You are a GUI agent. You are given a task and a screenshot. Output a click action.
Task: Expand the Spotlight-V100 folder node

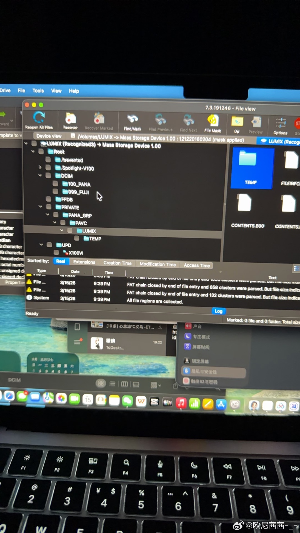[40, 167]
